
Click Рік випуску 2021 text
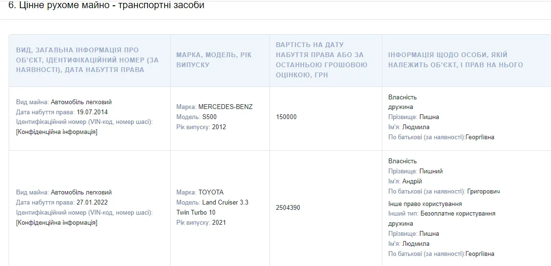(201, 222)
